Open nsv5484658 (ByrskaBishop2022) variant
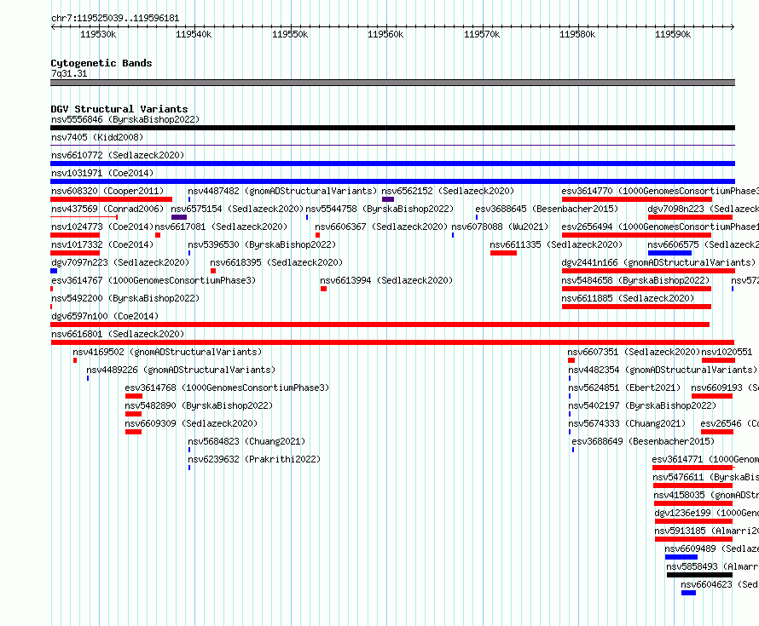This screenshot has width=759, height=626. point(635,280)
